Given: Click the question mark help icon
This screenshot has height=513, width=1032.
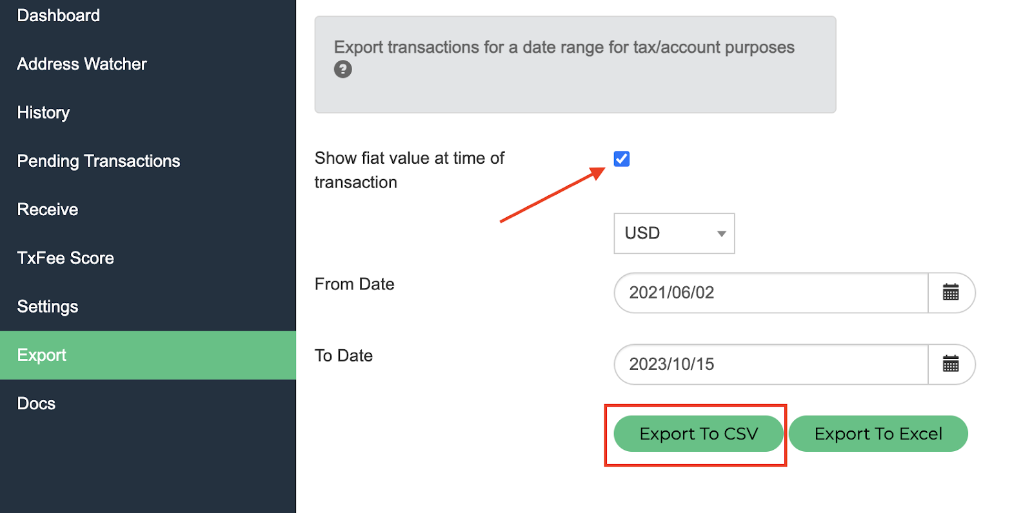Looking at the screenshot, I should [x=342, y=69].
